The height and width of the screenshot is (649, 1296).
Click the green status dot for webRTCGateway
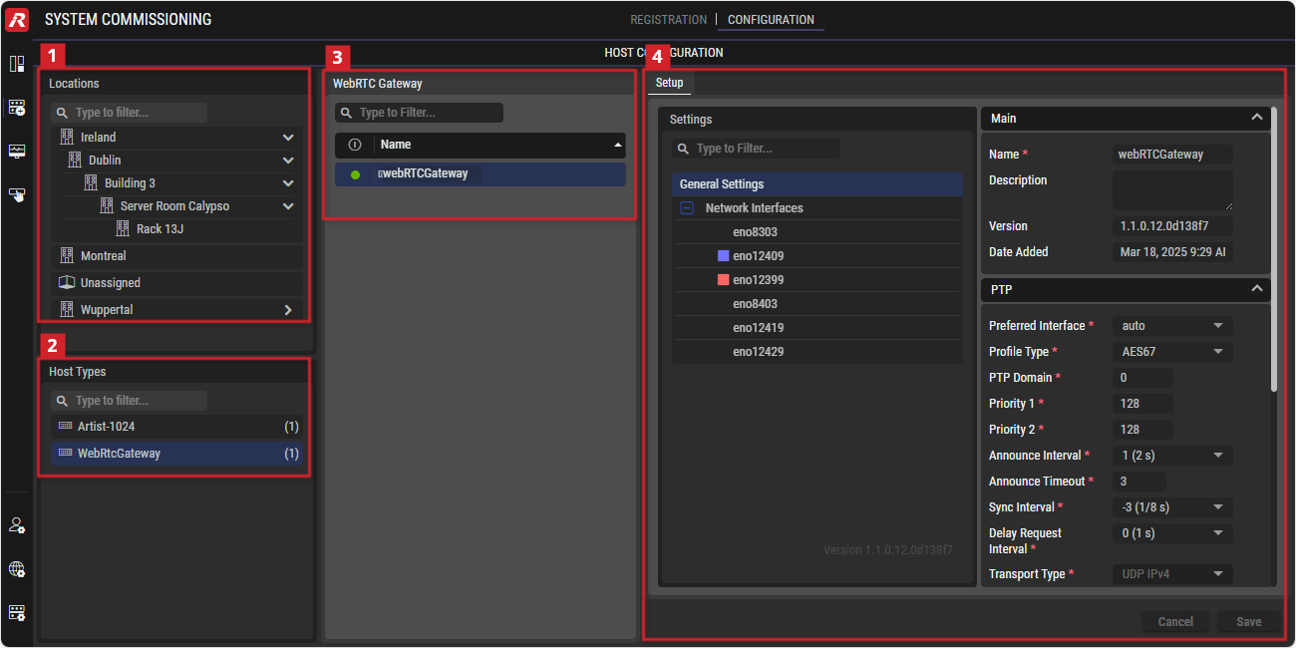[x=355, y=174]
